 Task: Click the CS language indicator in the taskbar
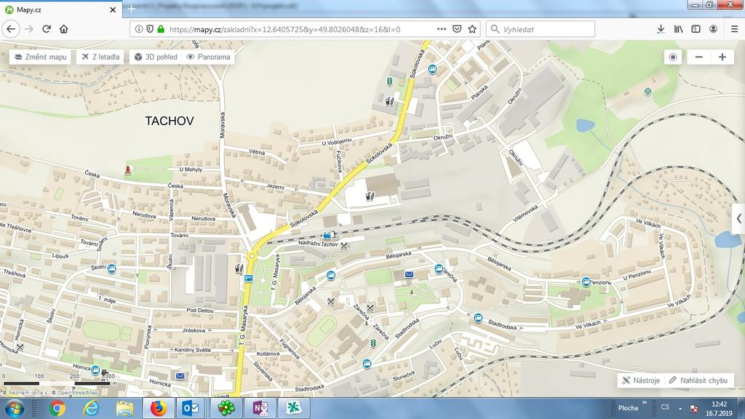tap(665, 407)
